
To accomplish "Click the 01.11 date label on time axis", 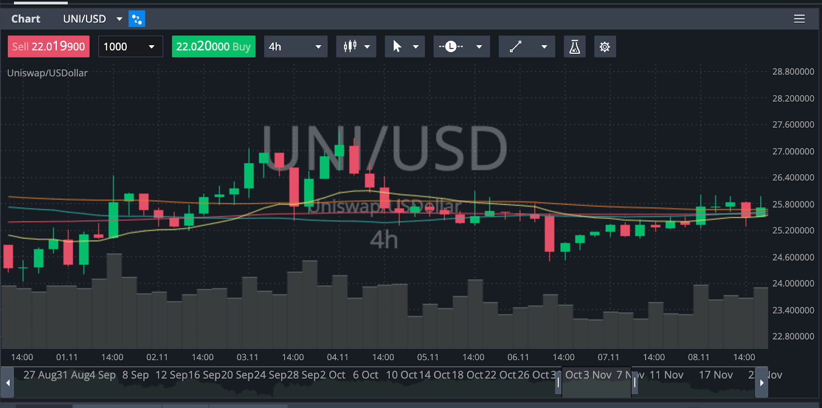I will [x=67, y=357].
